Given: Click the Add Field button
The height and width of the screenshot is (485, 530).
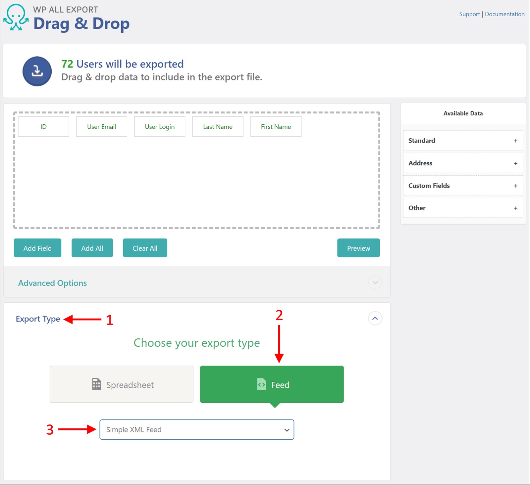Looking at the screenshot, I should pyautogui.click(x=37, y=248).
